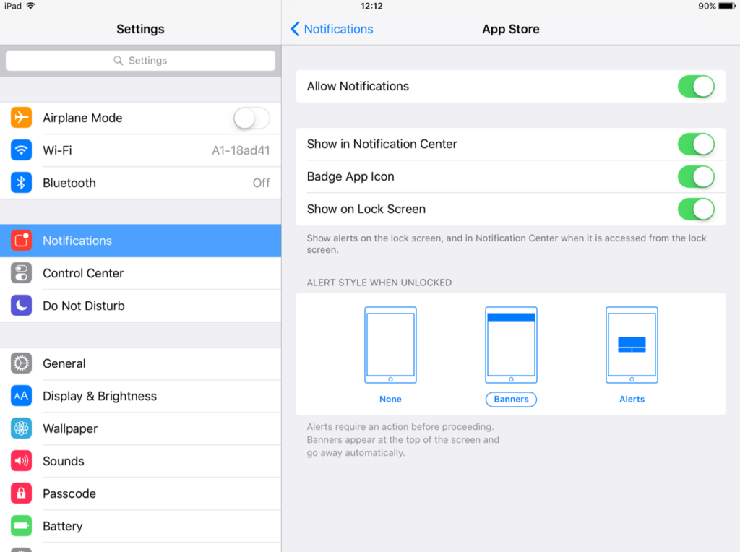Tap the Control Center icon
740x552 pixels.
coord(21,273)
